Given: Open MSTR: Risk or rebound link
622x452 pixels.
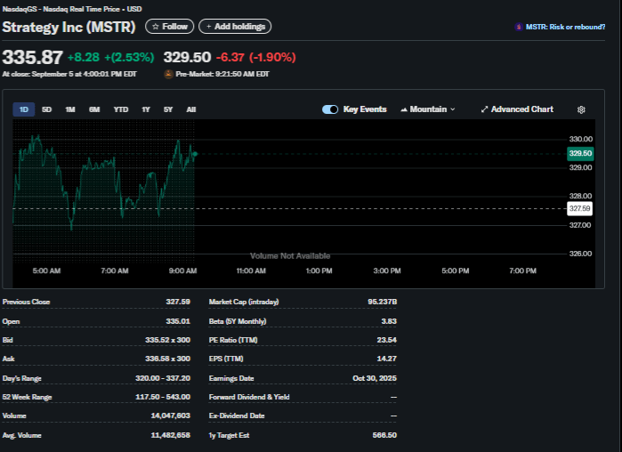Looking at the screenshot, I should click(565, 27).
